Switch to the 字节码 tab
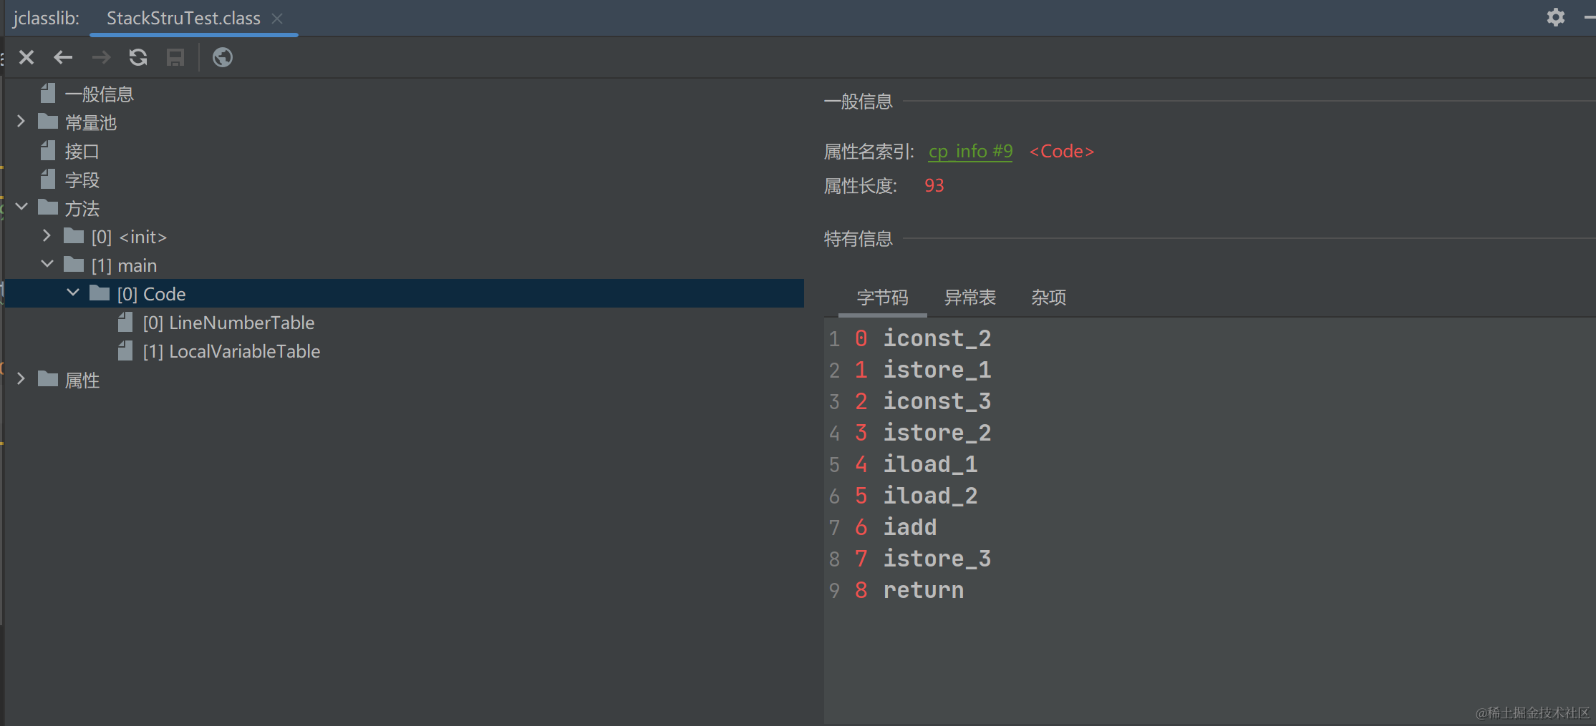 pos(882,298)
